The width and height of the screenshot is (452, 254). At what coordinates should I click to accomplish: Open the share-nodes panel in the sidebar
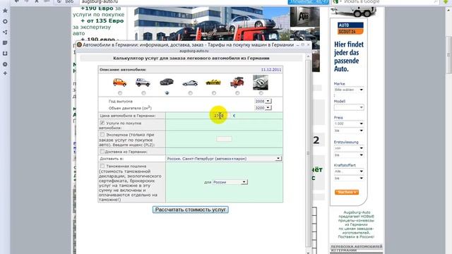point(5,32)
